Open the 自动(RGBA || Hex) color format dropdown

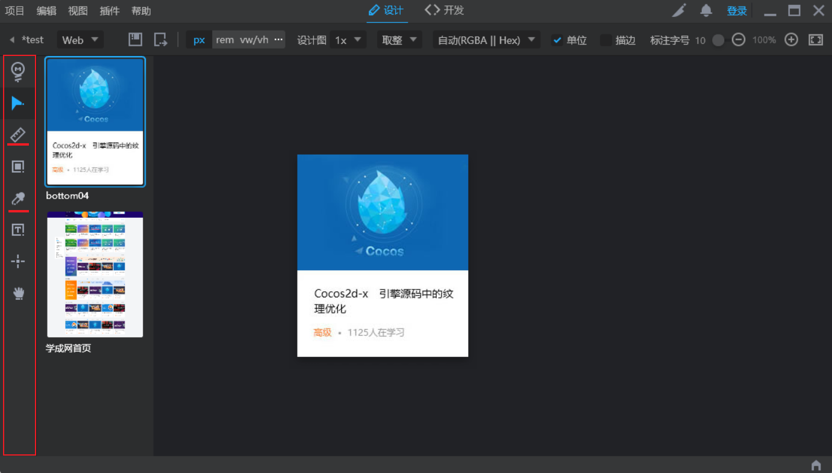point(486,40)
